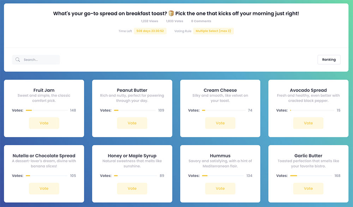
Task: Open the 0 Comments link
Action: (201, 21)
